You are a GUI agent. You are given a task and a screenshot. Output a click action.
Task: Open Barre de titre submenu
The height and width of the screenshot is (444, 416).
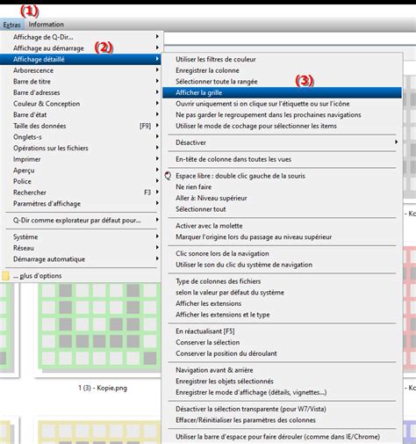[x=81, y=82]
